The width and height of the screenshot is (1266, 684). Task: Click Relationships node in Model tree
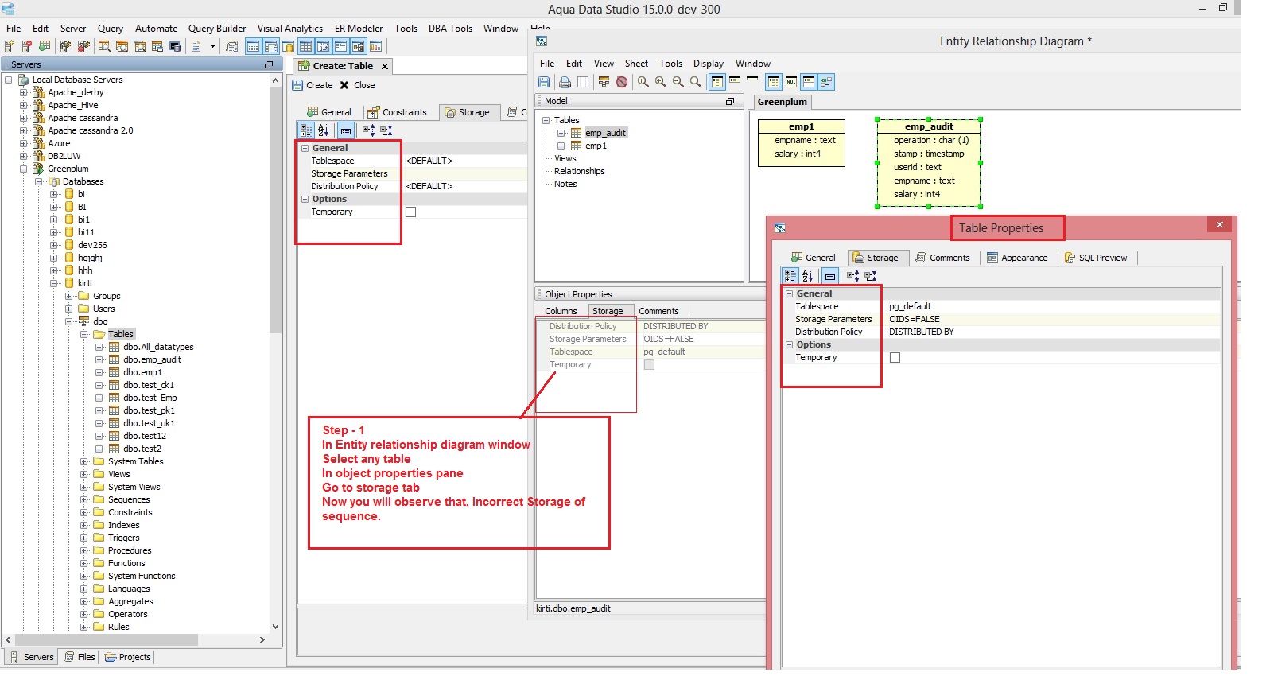point(579,171)
